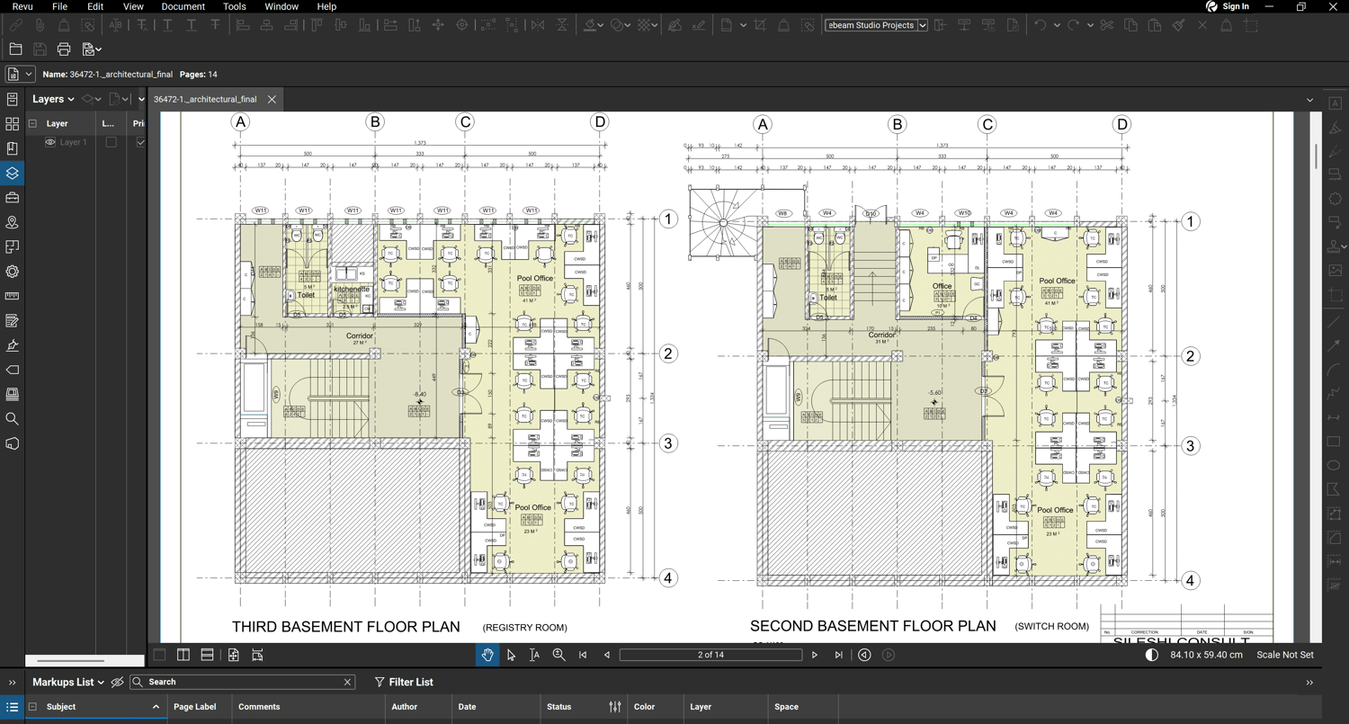Open the Undo history dropdown arrow
The width and height of the screenshot is (1349, 724).
(1057, 25)
